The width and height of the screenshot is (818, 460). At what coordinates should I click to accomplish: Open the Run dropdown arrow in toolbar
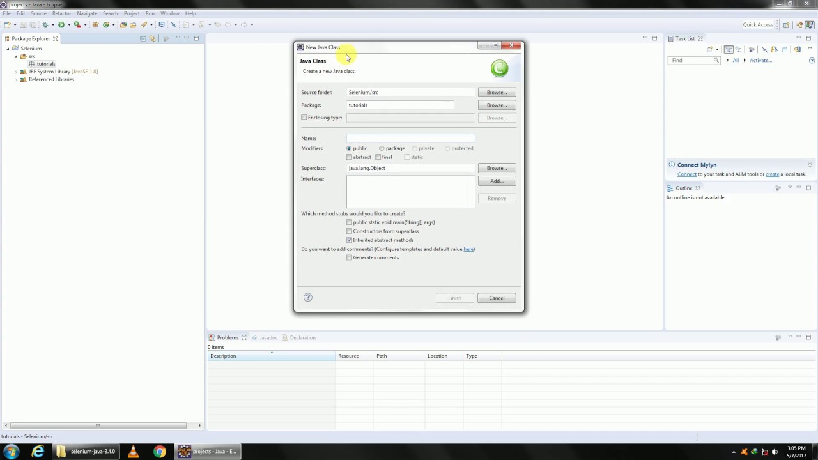click(x=69, y=25)
